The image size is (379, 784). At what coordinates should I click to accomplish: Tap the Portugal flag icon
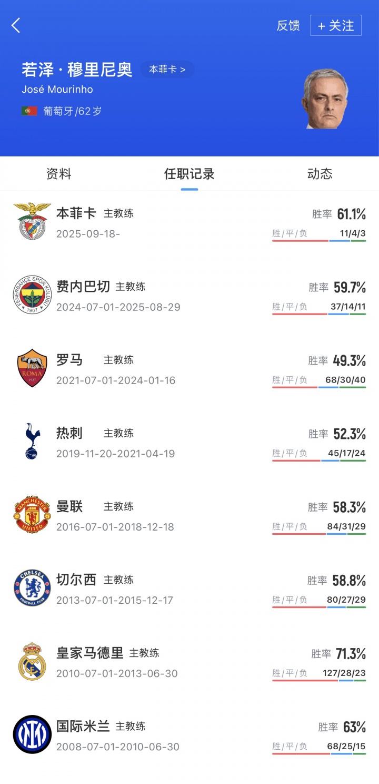[x=29, y=111]
